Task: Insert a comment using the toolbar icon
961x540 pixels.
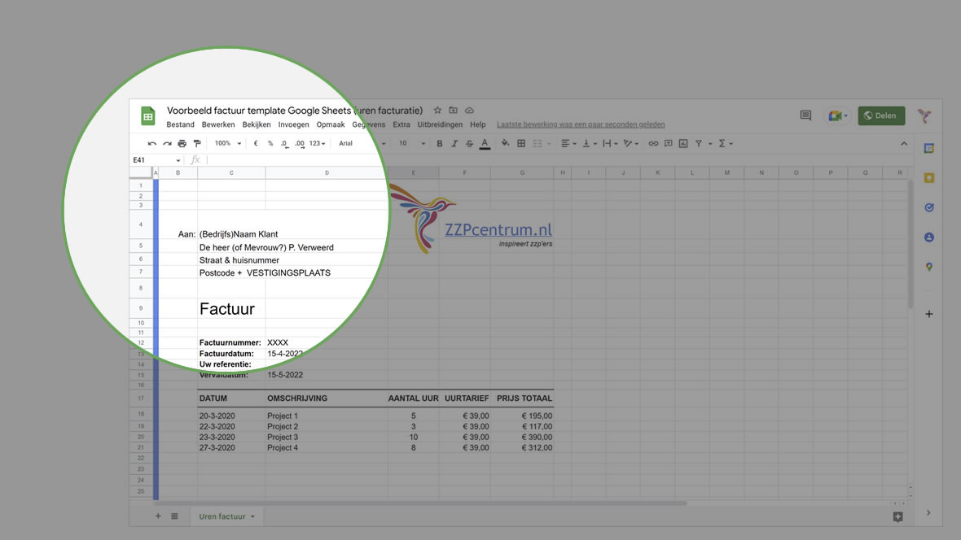Action: 668,143
